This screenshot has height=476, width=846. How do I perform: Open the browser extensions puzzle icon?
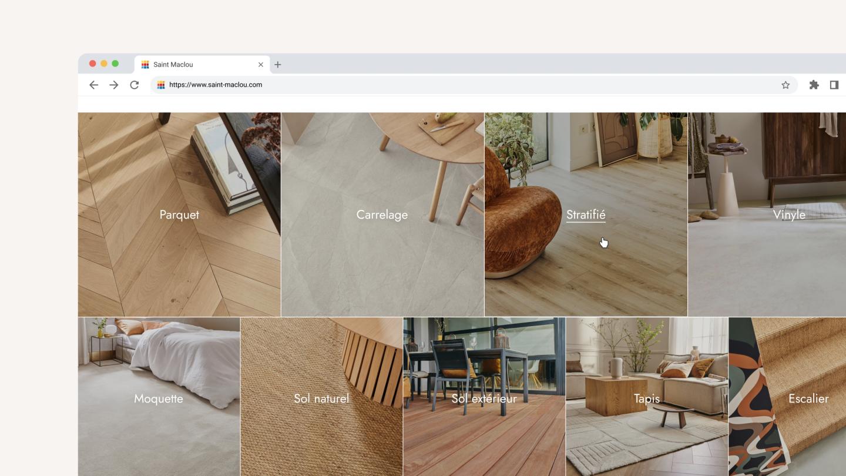(x=814, y=85)
